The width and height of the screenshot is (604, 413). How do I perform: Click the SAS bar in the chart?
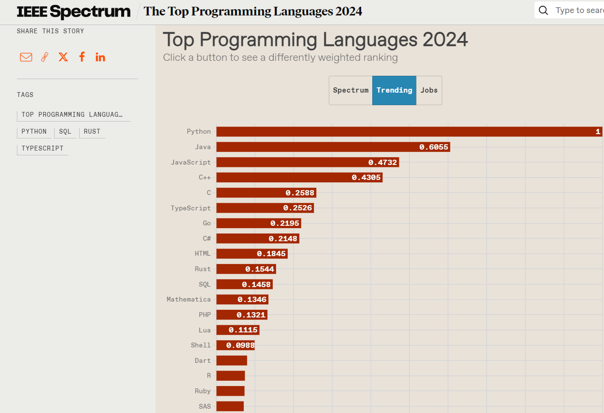point(230,407)
